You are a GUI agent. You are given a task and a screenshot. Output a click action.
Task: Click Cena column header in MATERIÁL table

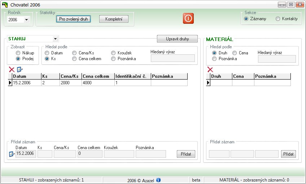point(243,76)
